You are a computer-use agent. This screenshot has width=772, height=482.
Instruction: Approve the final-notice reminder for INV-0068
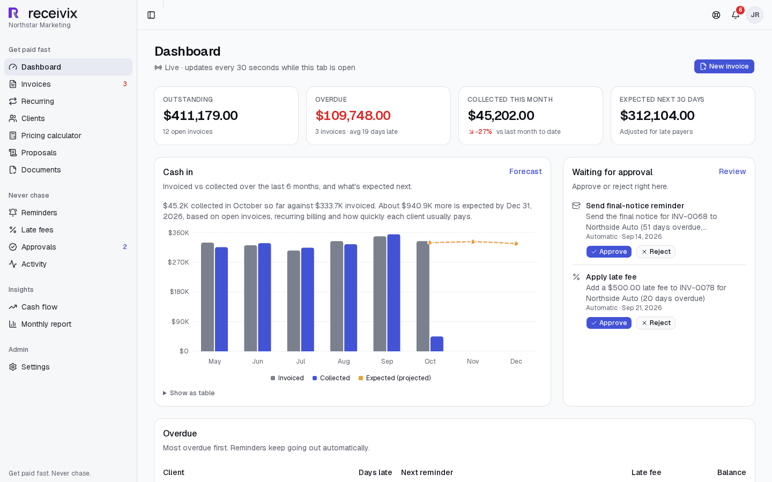609,252
